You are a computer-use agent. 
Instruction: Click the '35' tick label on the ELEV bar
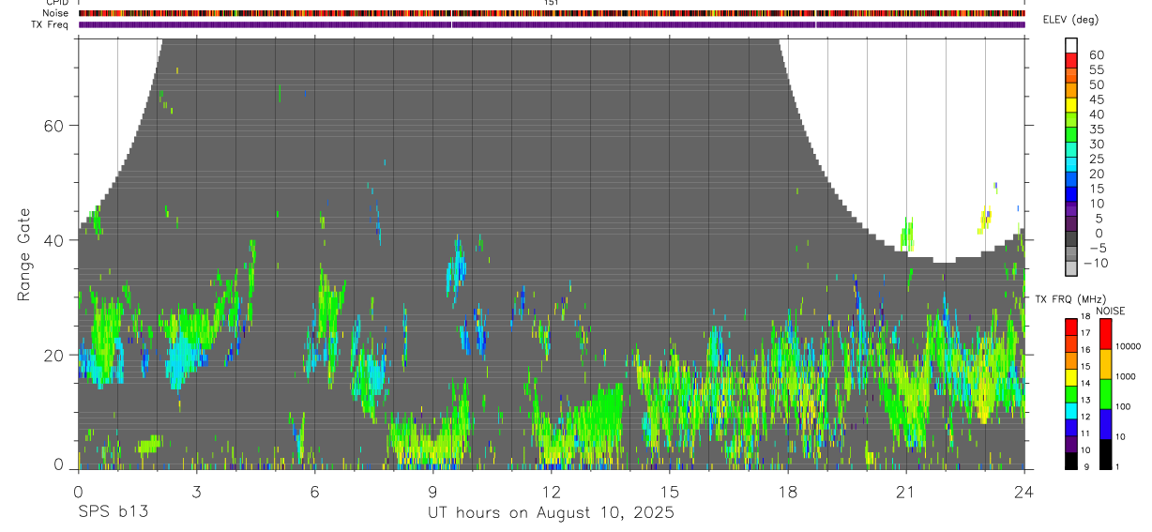(1097, 129)
